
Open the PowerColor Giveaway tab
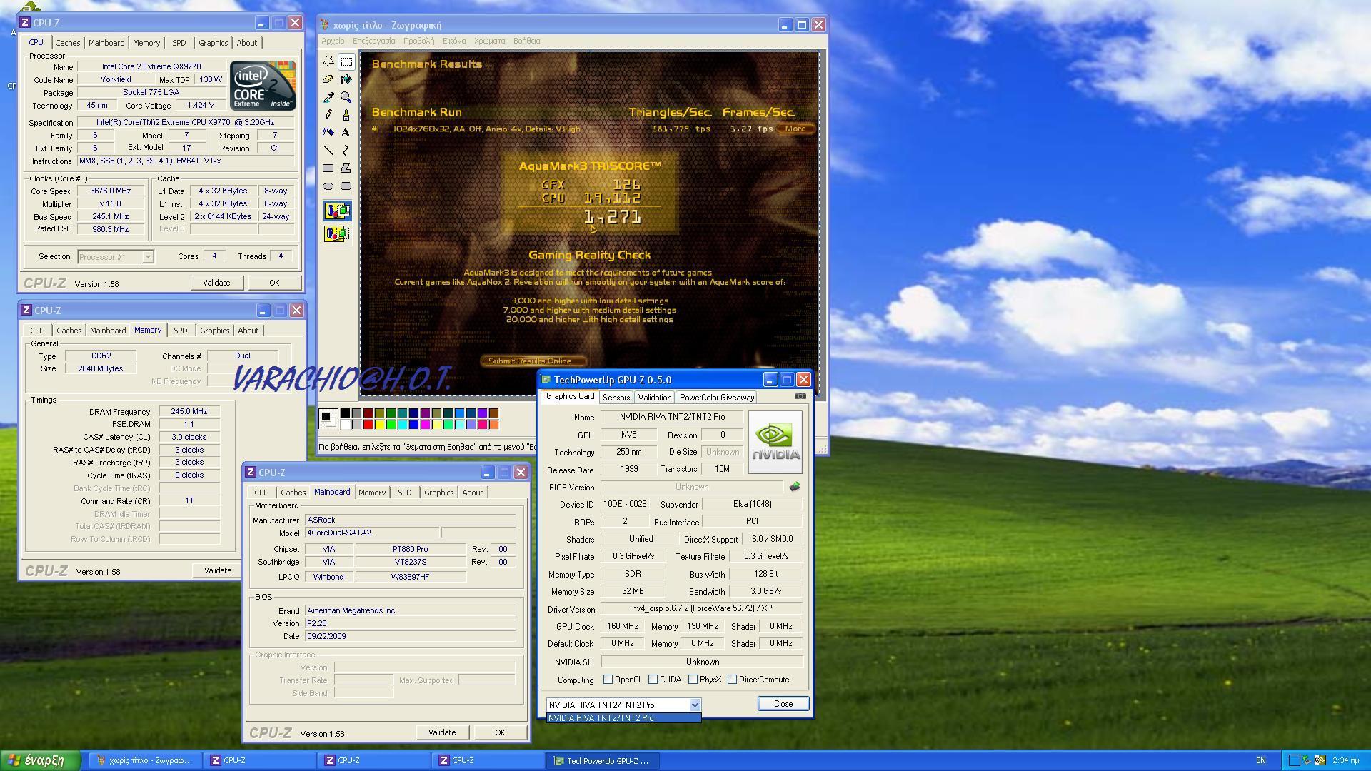point(716,398)
